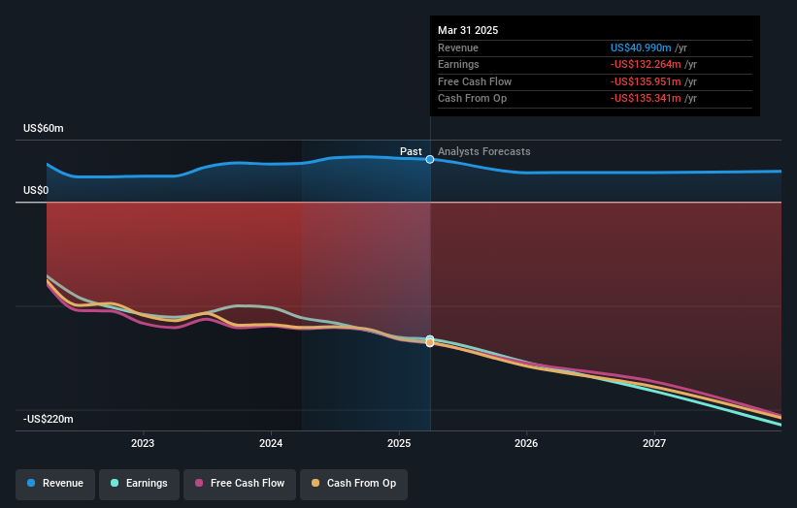Image resolution: width=797 pixels, height=508 pixels.
Task: Toggle the Free Cash Flow legend series
Action: tap(240, 484)
